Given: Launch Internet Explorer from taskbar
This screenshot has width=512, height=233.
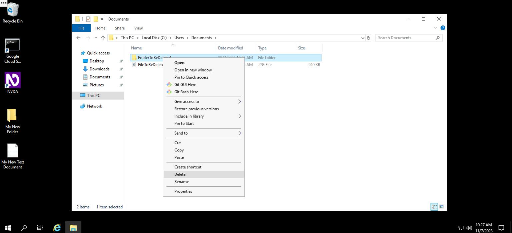Looking at the screenshot, I should [57, 228].
